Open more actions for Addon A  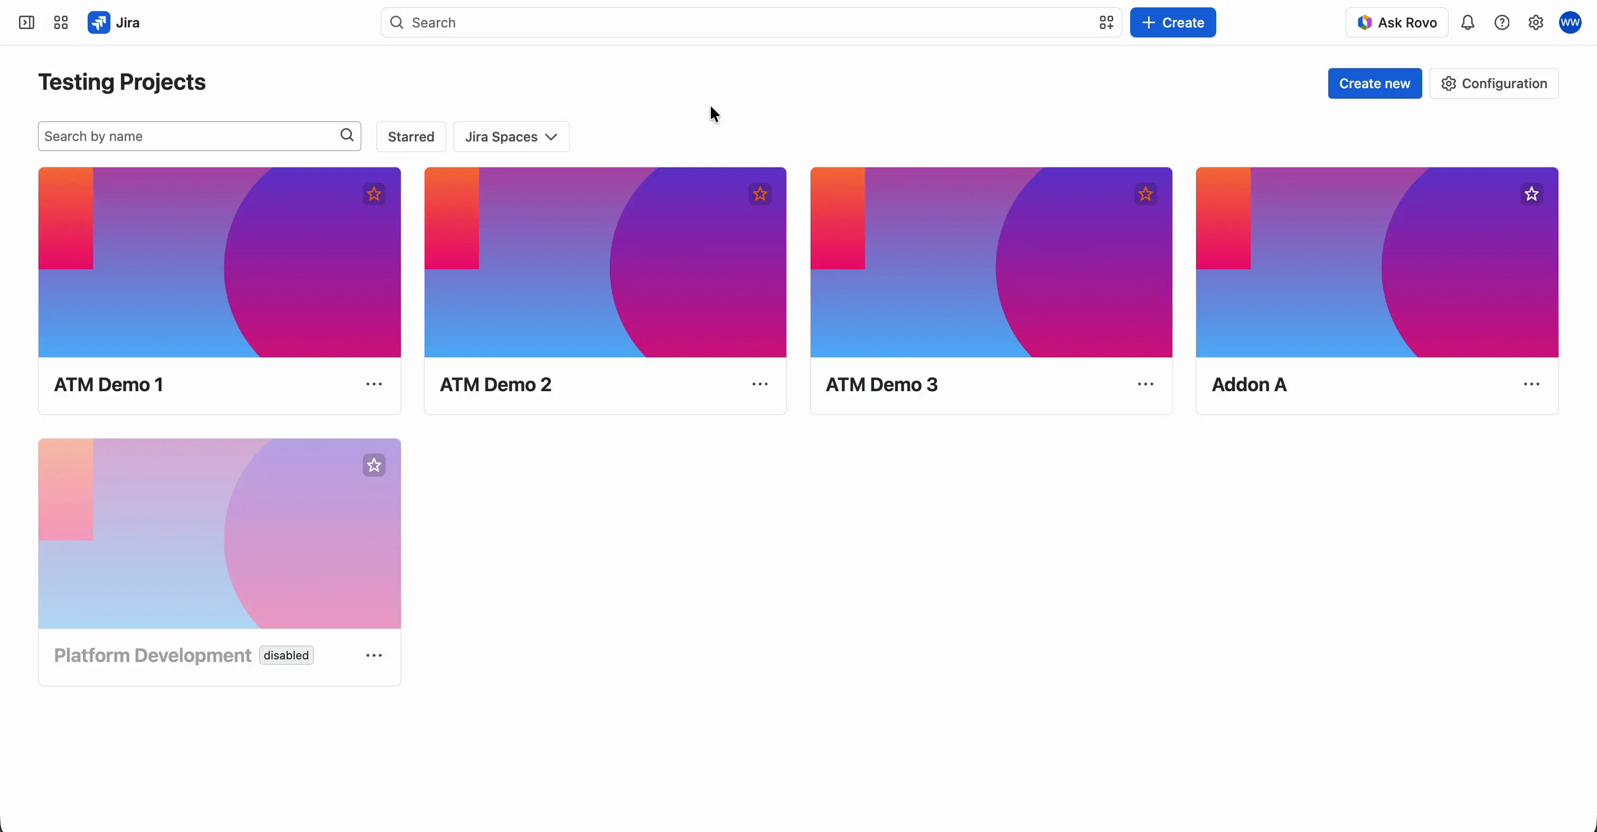(1532, 385)
